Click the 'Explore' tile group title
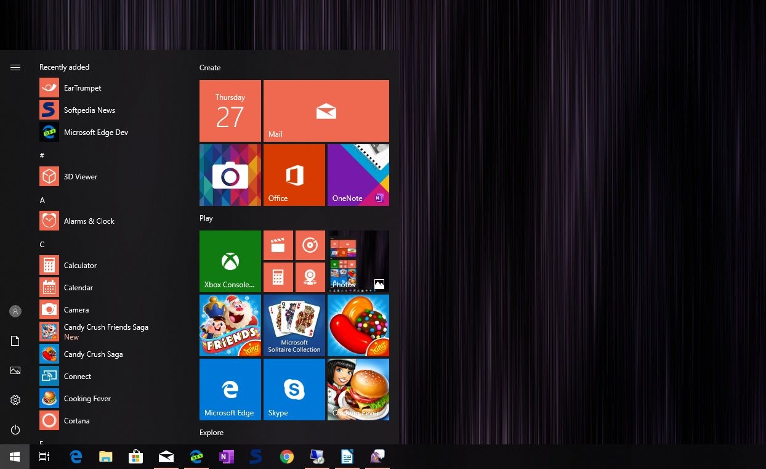 pos(212,433)
